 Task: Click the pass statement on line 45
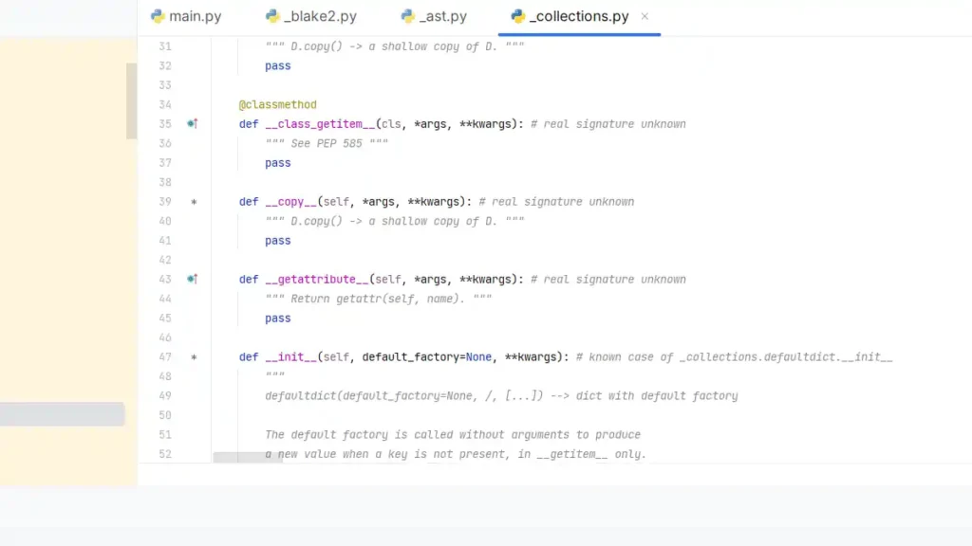[278, 318]
